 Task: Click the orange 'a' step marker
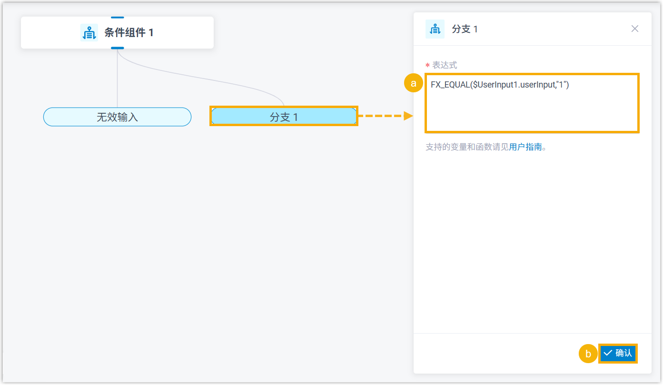point(413,83)
